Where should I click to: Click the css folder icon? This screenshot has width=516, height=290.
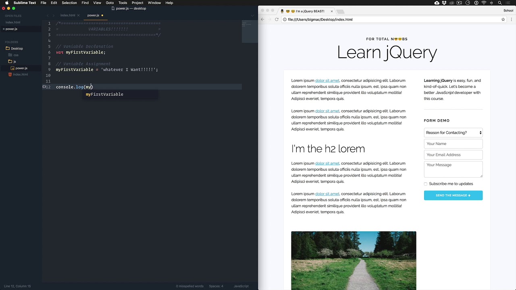pyautogui.click(x=10, y=55)
